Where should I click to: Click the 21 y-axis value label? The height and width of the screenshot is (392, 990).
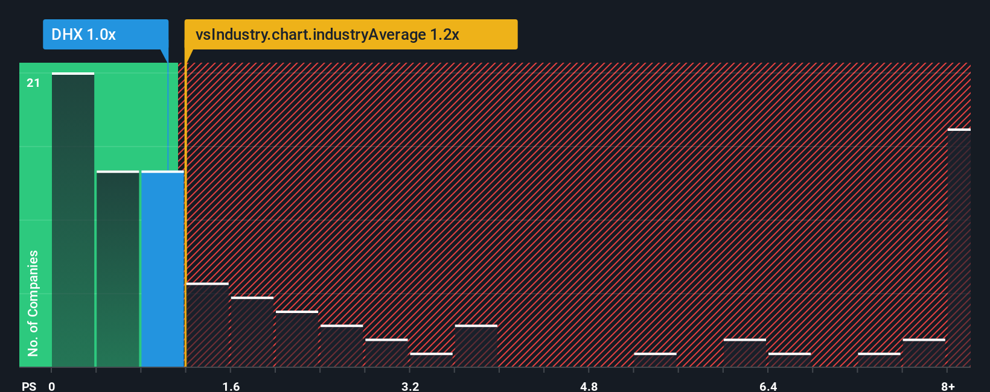click(x=33, y=83)
